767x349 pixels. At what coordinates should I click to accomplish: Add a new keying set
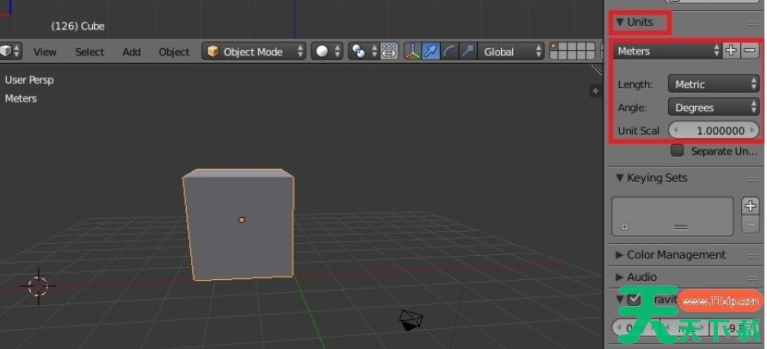click(751, 206)
